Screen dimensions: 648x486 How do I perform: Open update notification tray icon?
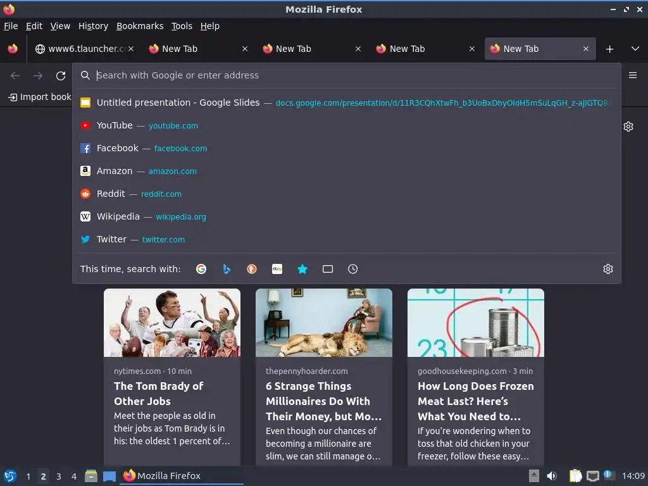tap(609, 475)
